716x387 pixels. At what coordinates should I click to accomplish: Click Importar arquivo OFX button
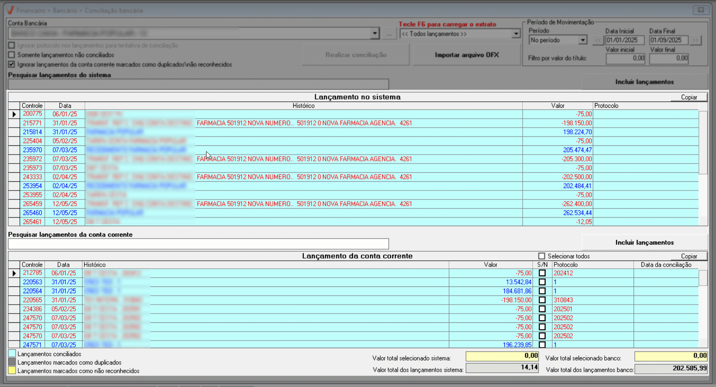click(467, 55)
